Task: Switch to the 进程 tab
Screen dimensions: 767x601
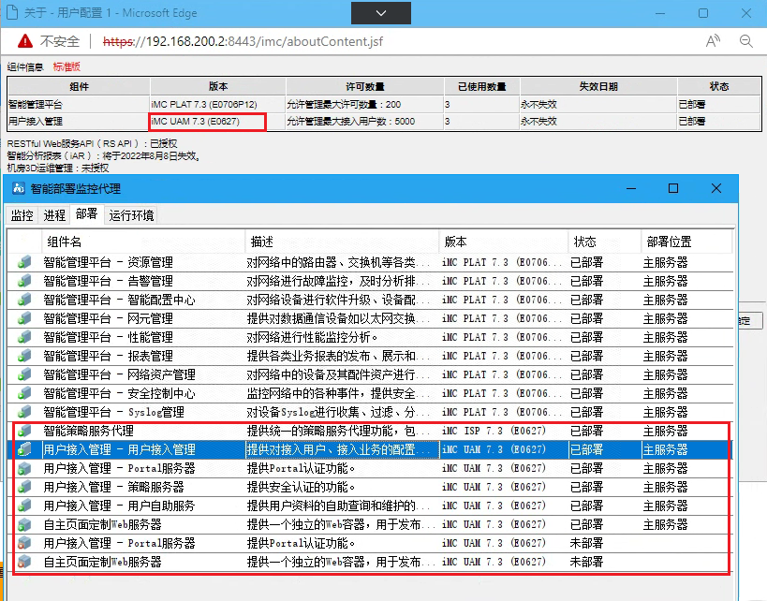Action: 54,215
